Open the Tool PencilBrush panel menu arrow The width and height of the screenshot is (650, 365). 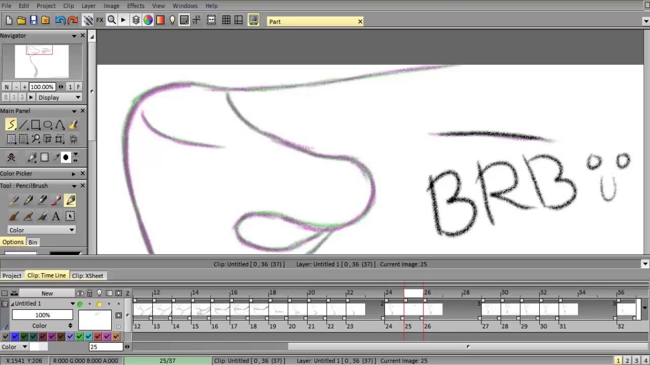tap(74, 186)
